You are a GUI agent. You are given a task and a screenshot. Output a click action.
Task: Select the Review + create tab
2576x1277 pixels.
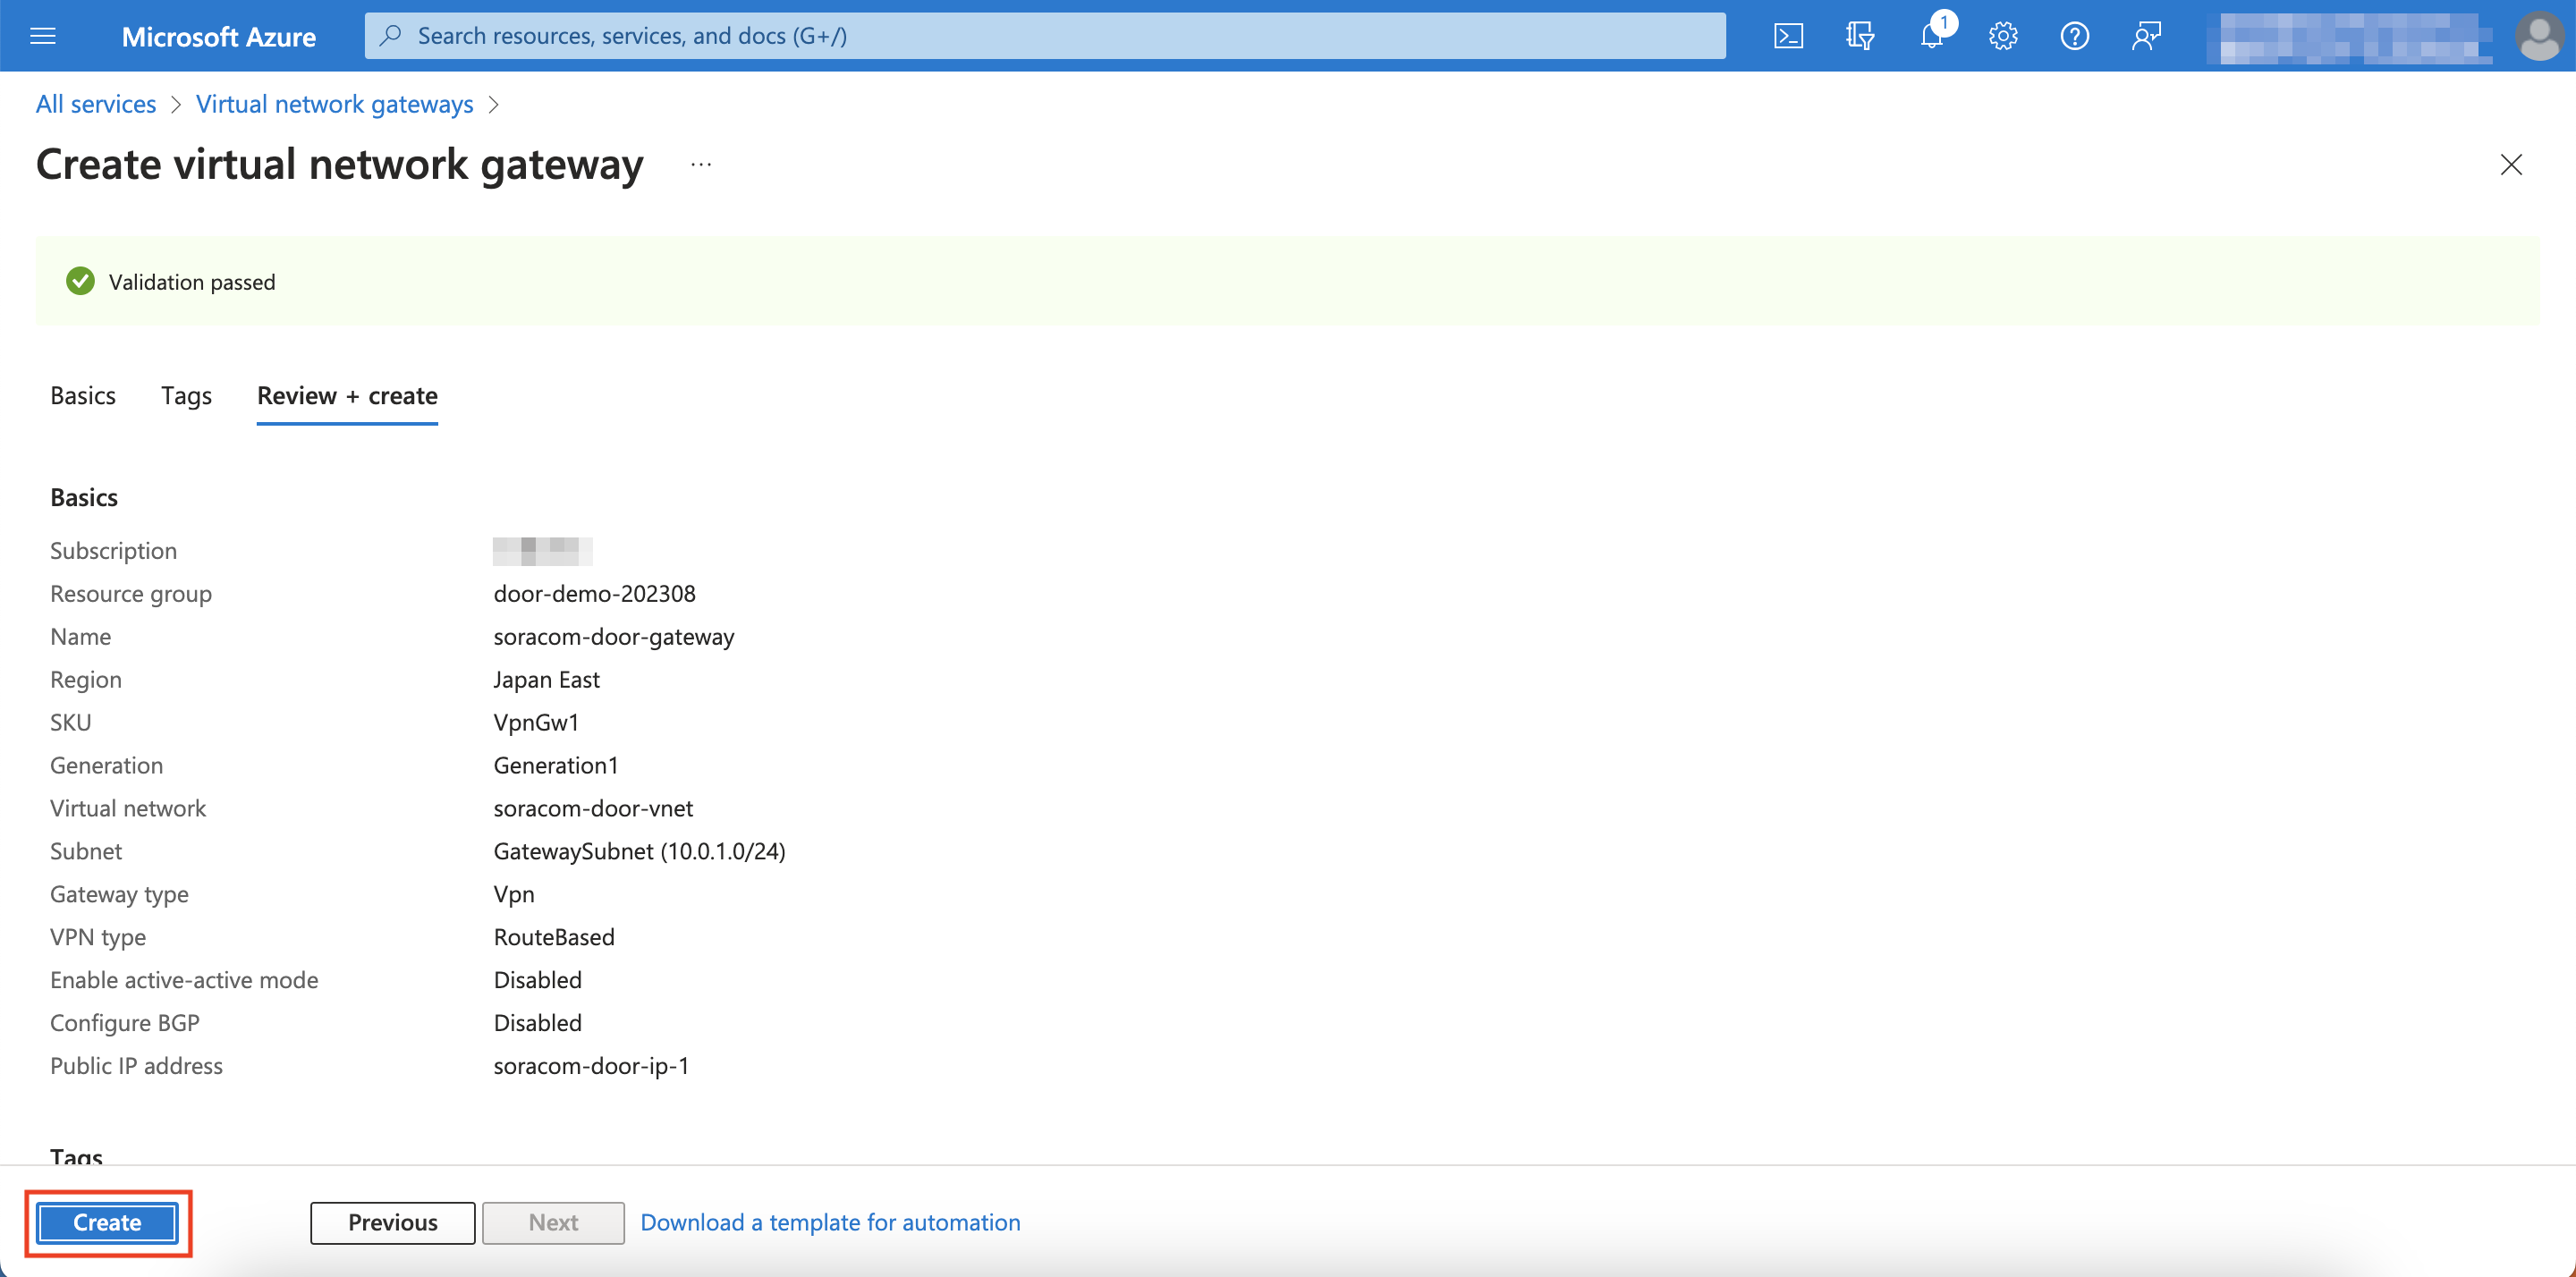tap(347, 396)
